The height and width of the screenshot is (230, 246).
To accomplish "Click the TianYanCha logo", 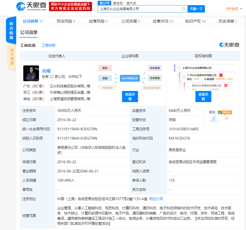I will 32,6.
